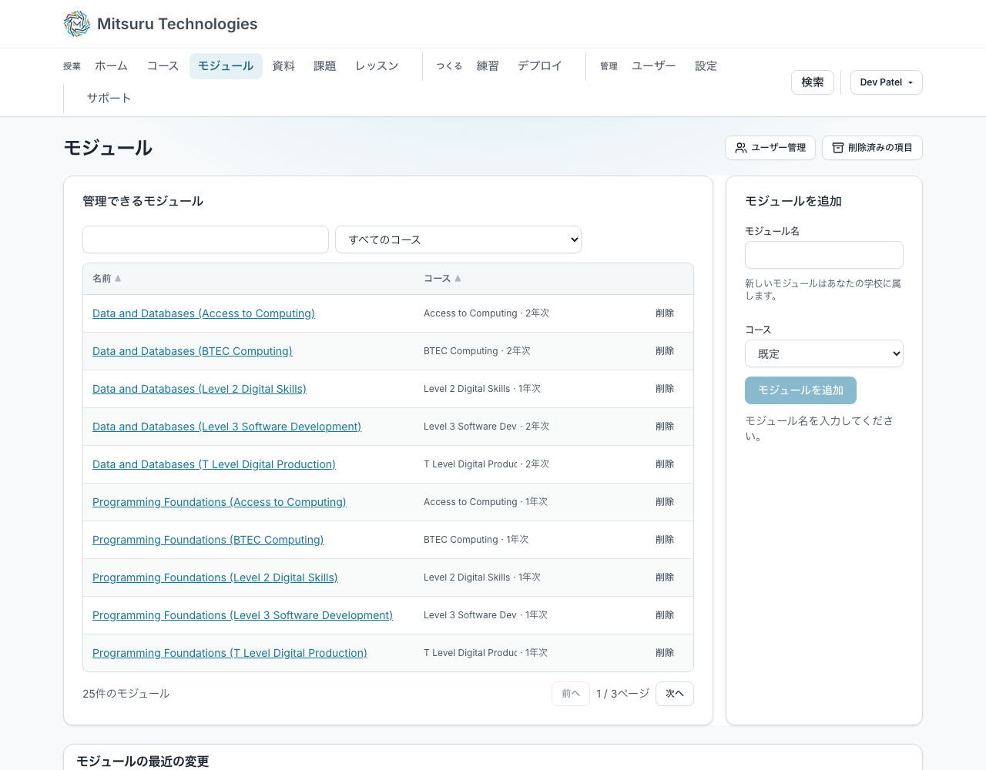Screen dimensions: 986x770
Task: Open the Dev Patel account menu
Action: (887, 82)
